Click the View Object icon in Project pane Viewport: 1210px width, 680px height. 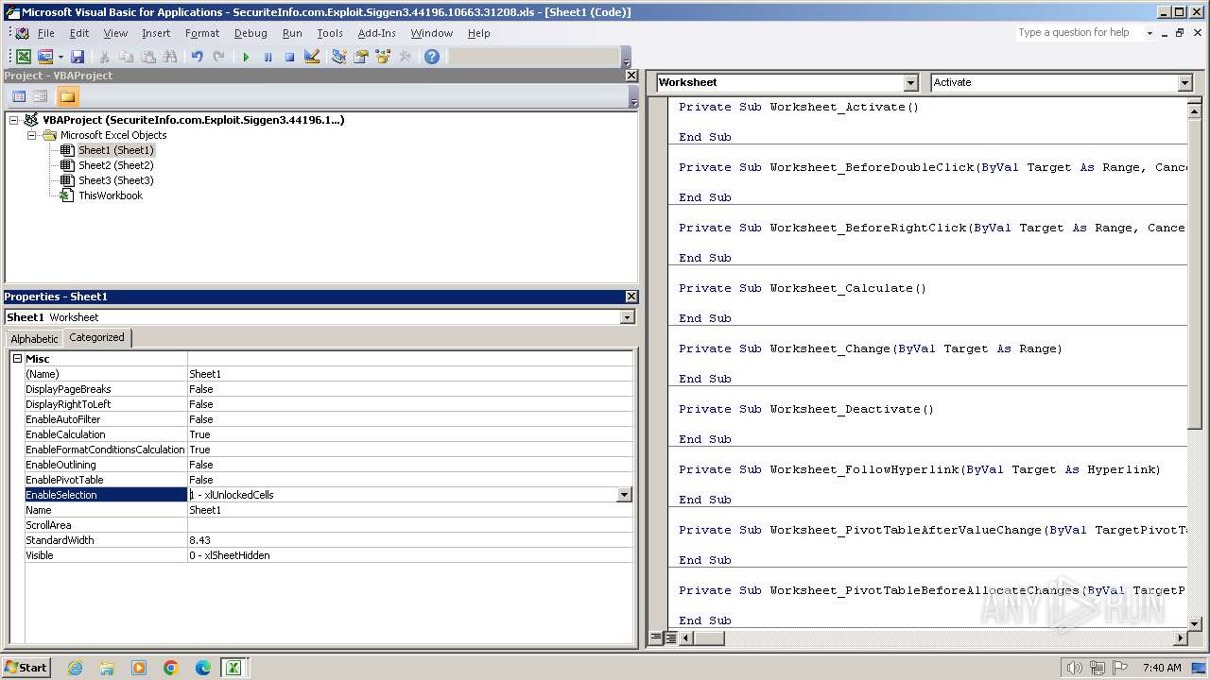click(x=41, y=96)
